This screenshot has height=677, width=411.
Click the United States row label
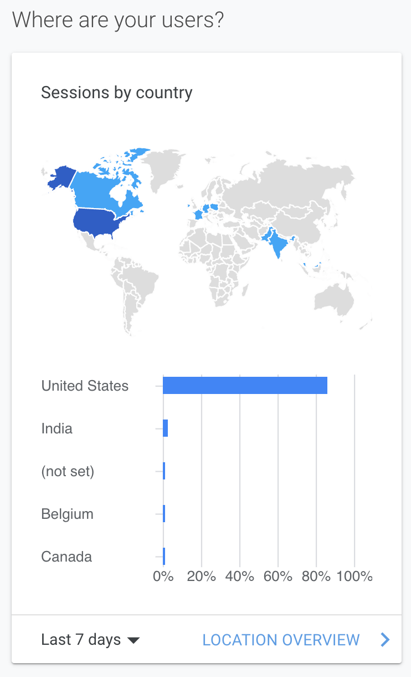85,386
